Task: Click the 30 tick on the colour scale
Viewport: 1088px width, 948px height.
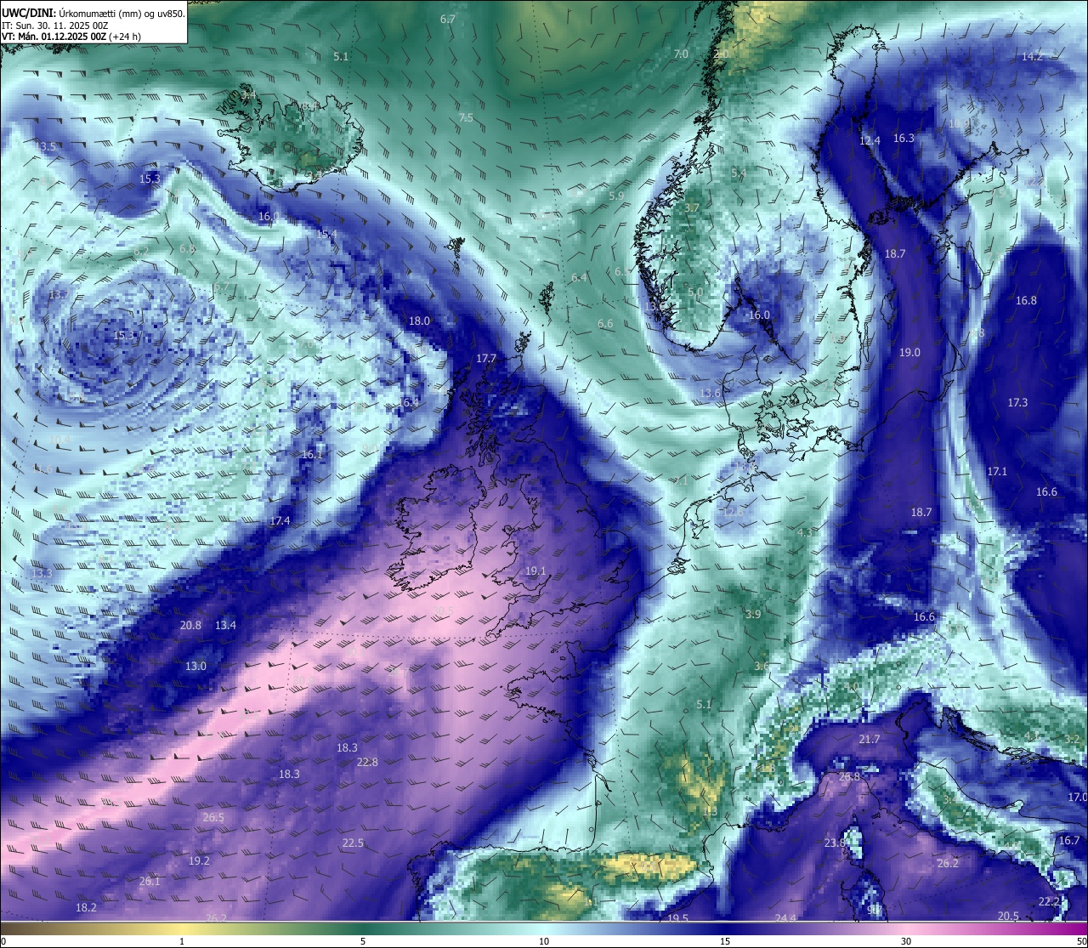Action: [x=906, y=941]
